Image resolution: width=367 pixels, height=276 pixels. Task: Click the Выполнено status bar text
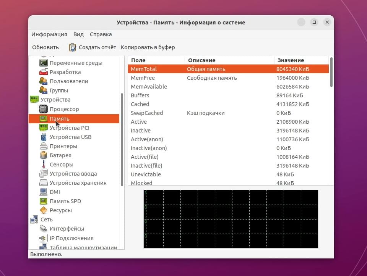tap(46, 254)
